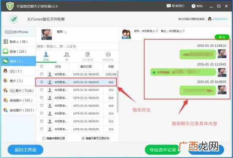This screenshot has width=233, height=158.
Task: Click the green 导出选中记录 button
Action: 163,150
